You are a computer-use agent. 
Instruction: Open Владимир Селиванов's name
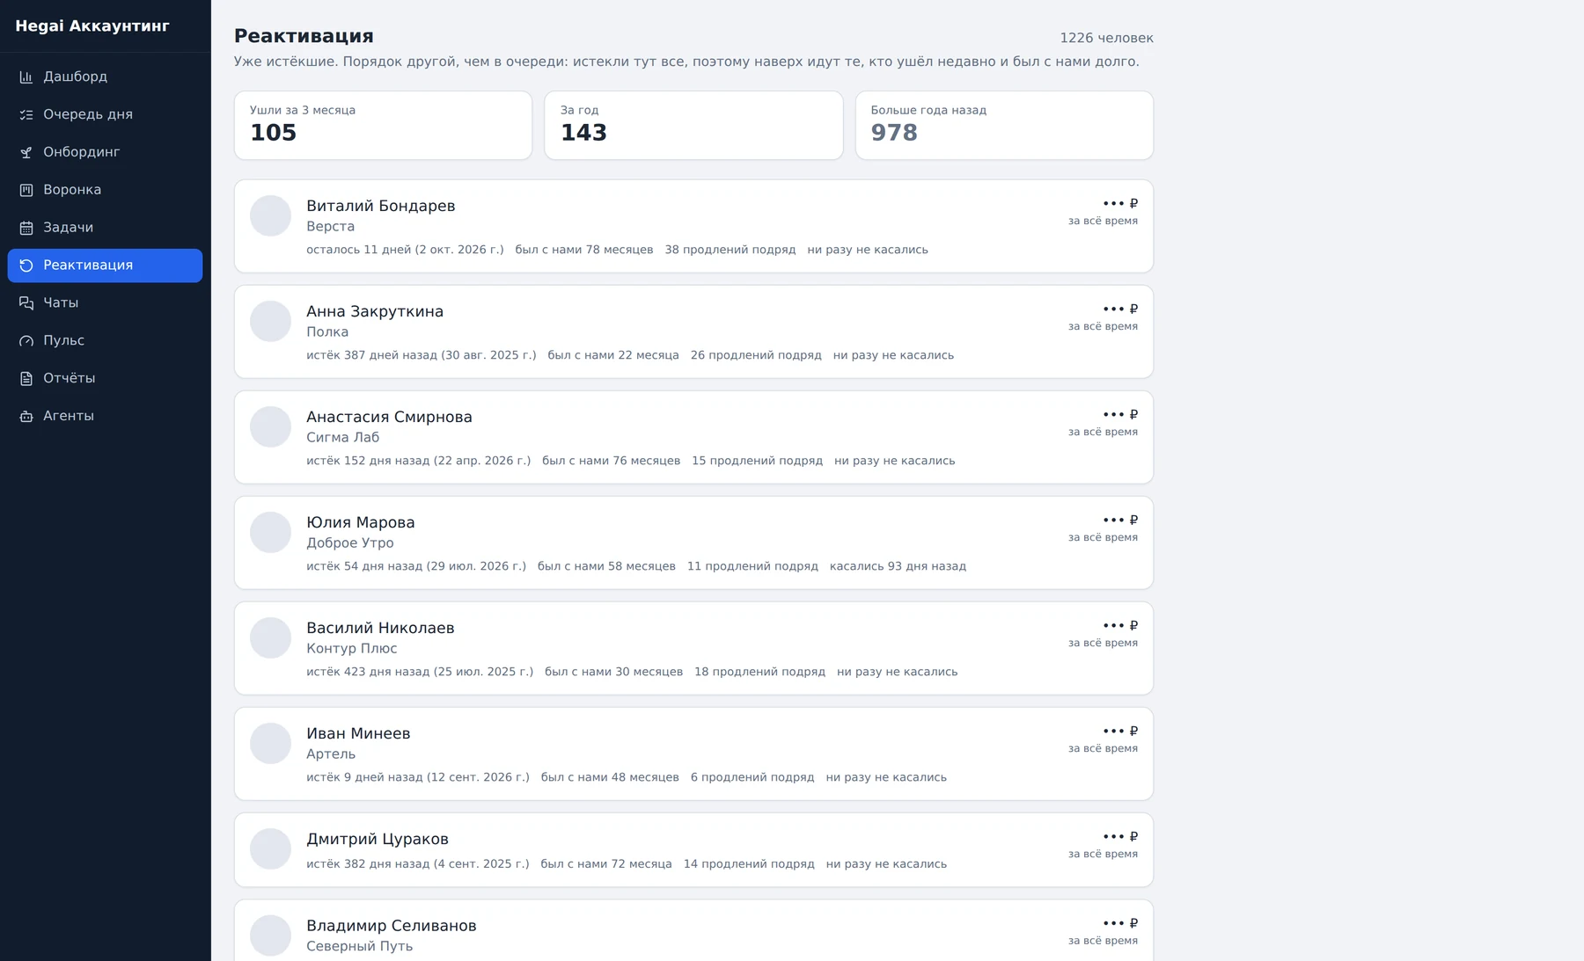coord(391,926)
